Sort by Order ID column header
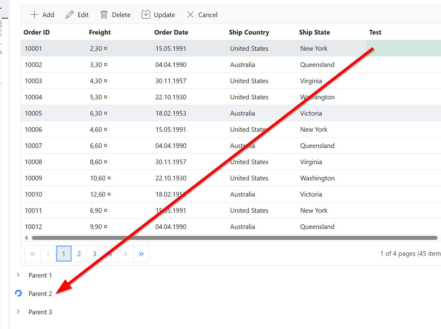441x329 pixels. (37, 32)
